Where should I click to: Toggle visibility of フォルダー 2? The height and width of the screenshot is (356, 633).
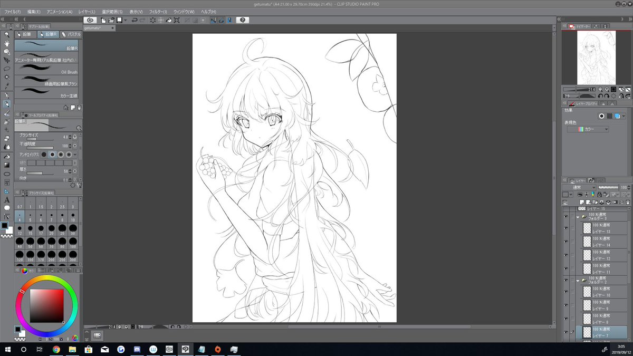(566, 280)
